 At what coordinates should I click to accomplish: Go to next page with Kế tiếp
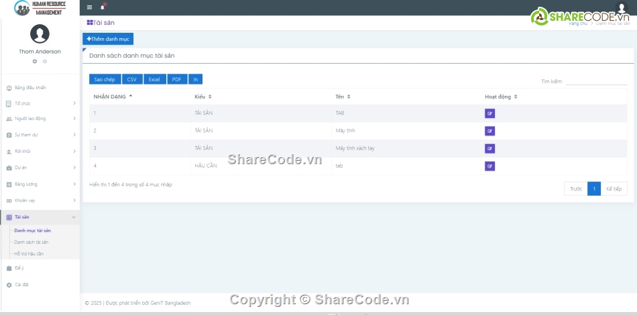[614, 189]
